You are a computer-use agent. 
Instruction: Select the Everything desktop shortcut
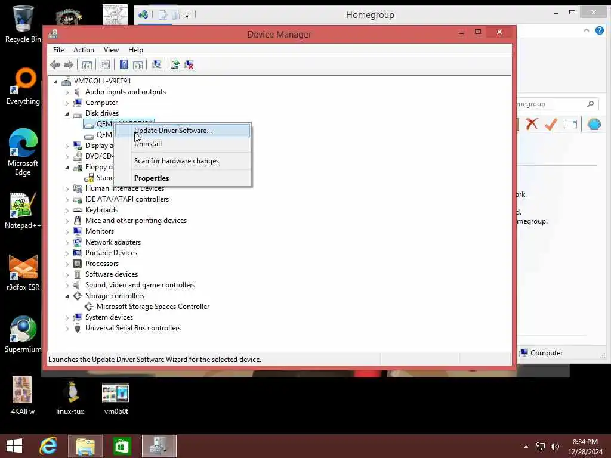[x=23, y=86]
